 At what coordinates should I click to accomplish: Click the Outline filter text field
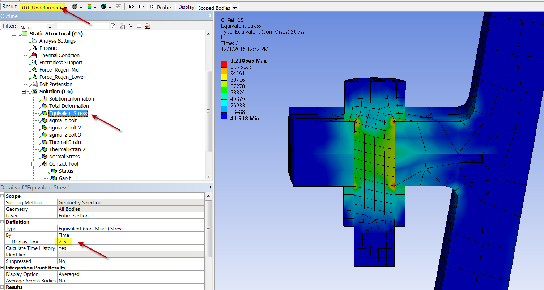click(x=82, y=26)
